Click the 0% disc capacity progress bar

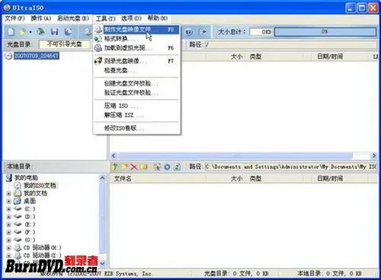(325, 32)
